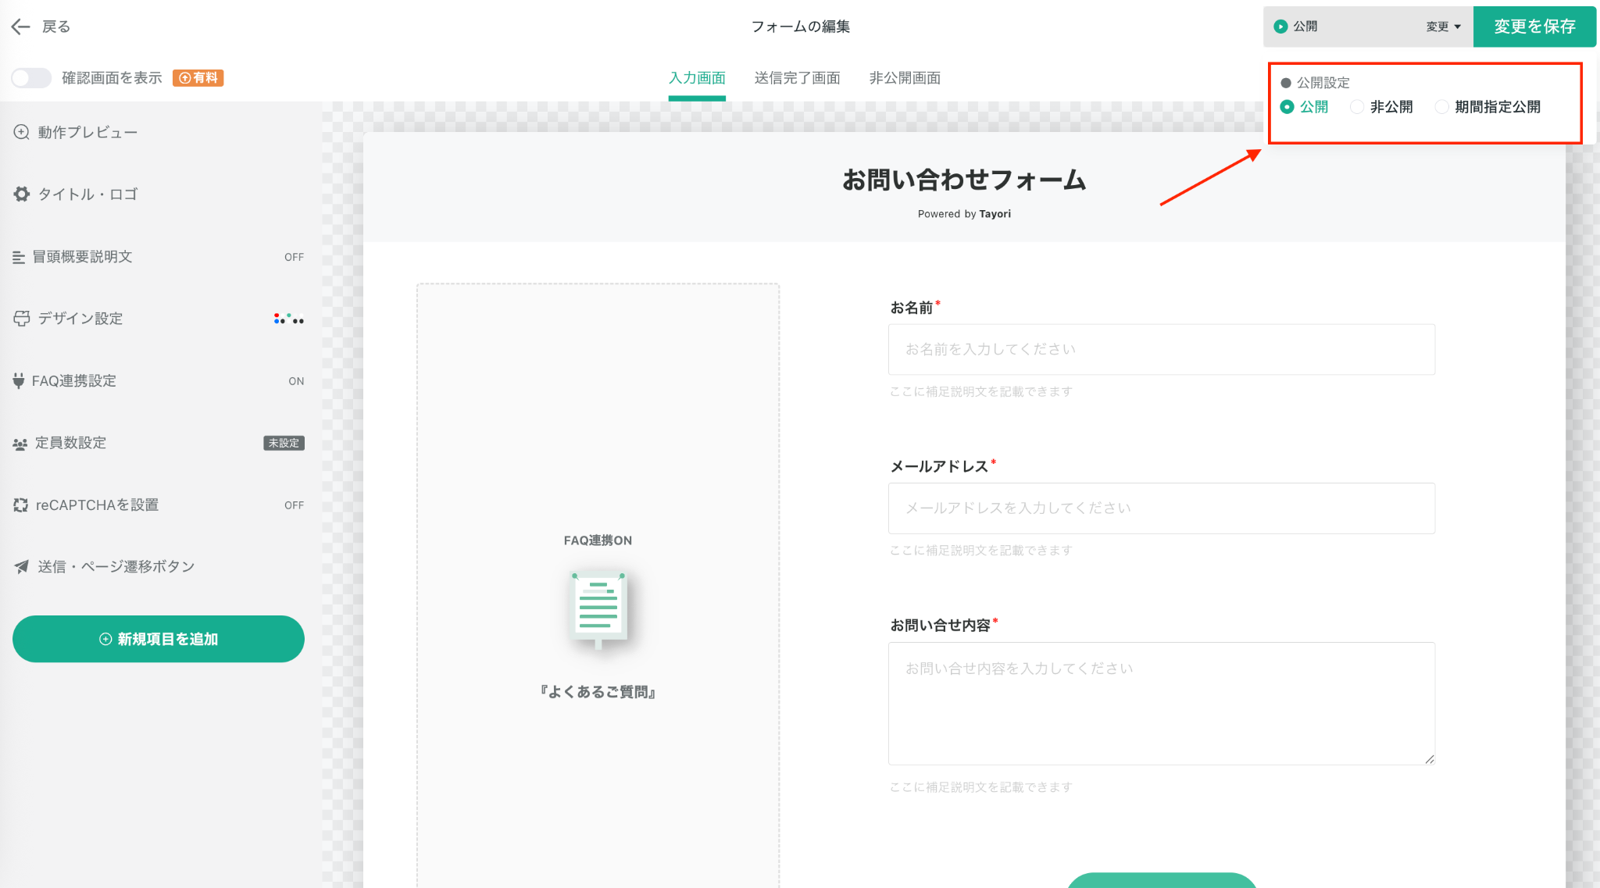The width and height of the screenshot is (1600, 888).
Task: Save with the 変更を保存 button
Action: (x=1534, y=27)
